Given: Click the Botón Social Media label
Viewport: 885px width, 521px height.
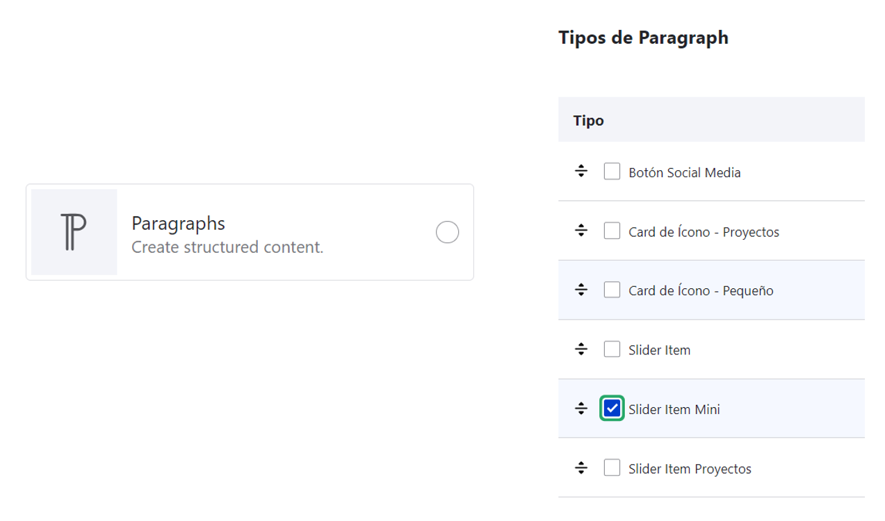Looking at the screenshot, I should tap(684, 173).
